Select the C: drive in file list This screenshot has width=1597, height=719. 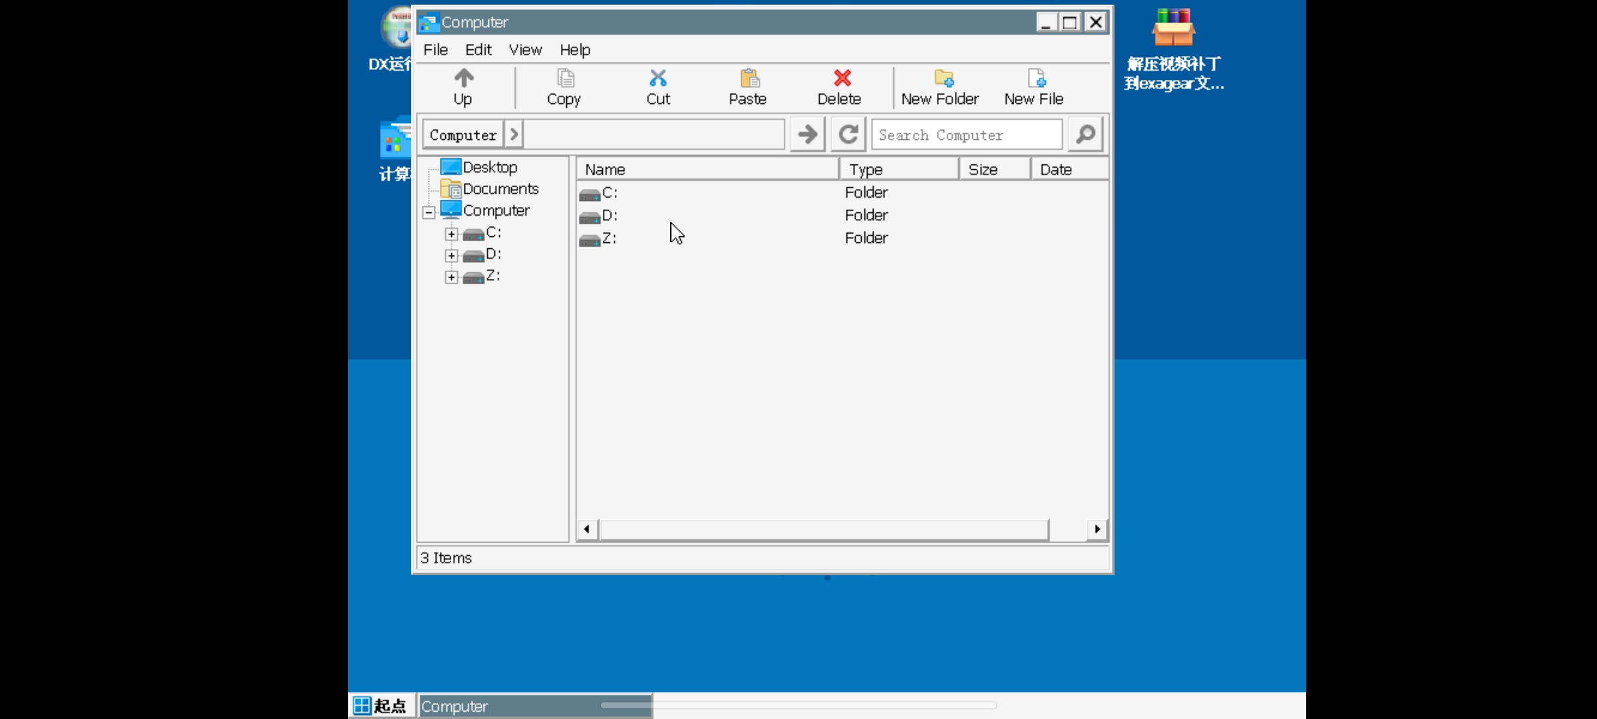click(x=599, y=193)
